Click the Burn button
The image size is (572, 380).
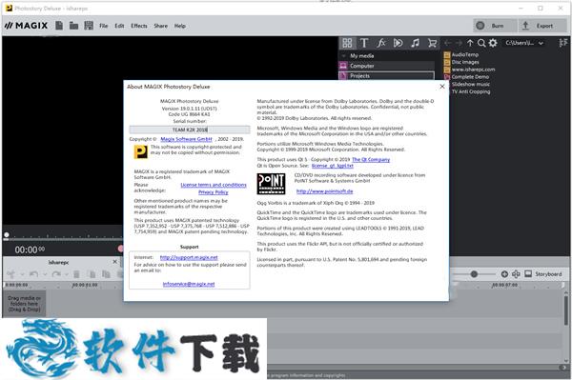pyautogui.click(x=495, y=26)
